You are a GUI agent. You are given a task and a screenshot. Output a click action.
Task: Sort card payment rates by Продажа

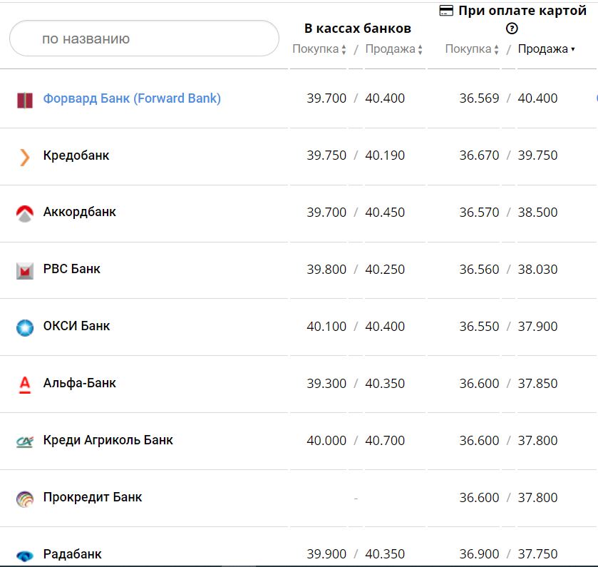(546, 49)
